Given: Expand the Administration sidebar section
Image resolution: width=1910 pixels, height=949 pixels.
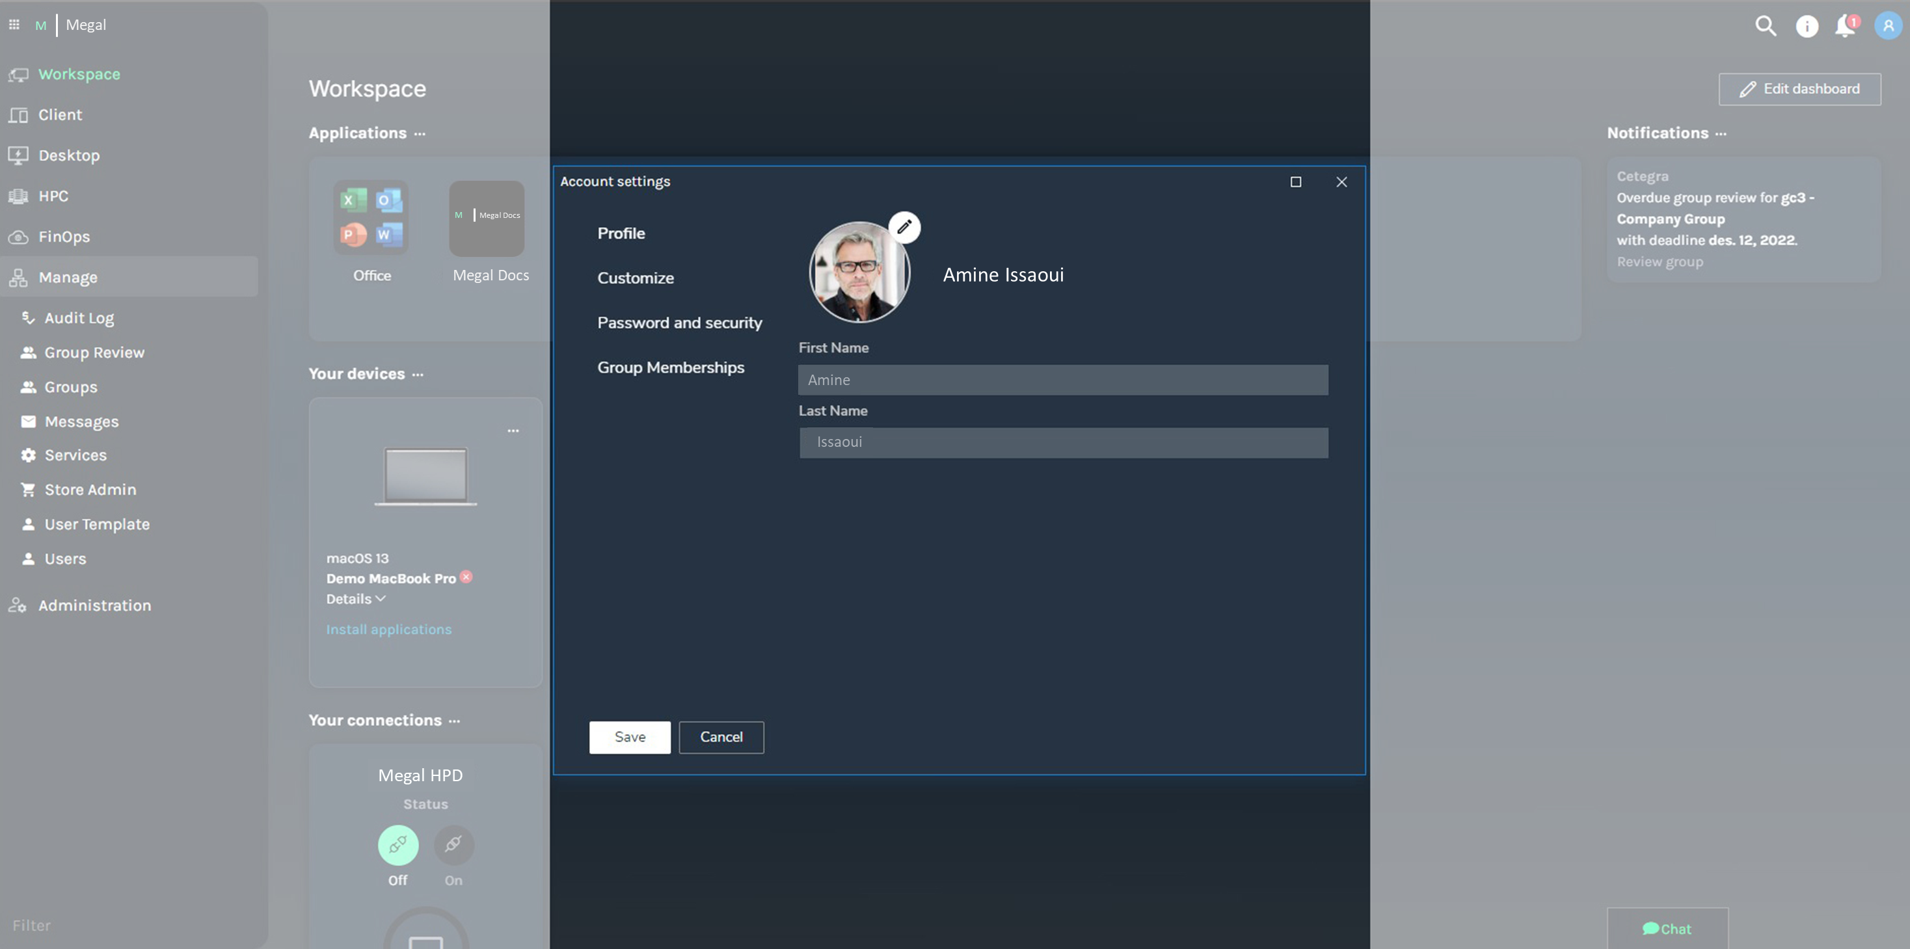Looking at the screenshot, I should 94,605.
